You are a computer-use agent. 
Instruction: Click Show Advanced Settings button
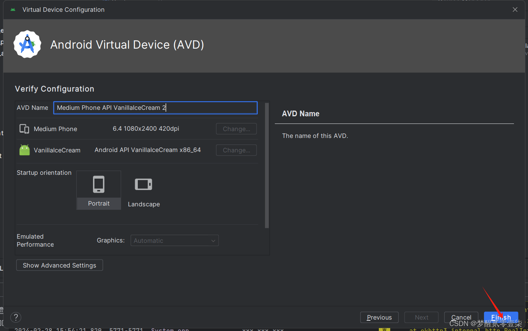click(60, 265)
